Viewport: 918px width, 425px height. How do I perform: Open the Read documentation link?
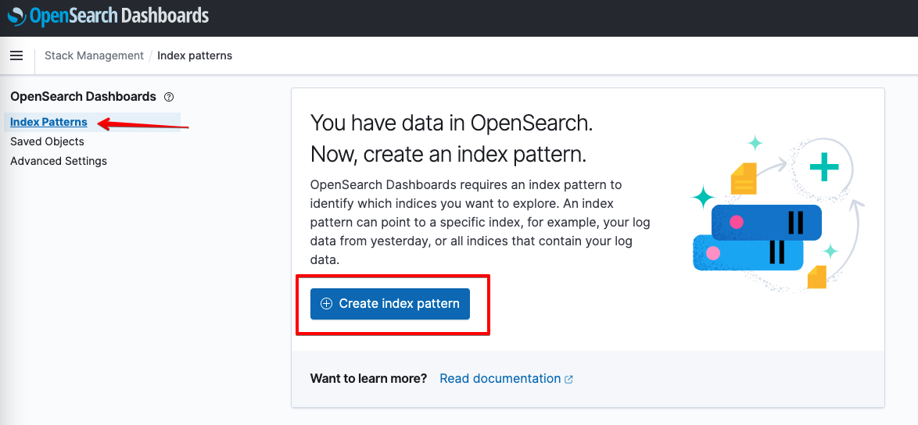[500, 379]
